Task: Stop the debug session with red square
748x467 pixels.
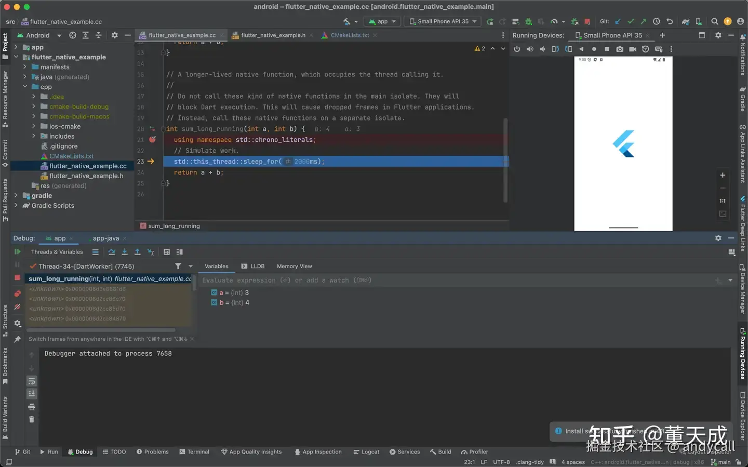Action: click(17, 278)
